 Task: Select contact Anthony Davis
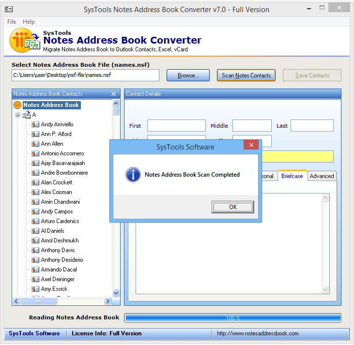tap(58, 250)
